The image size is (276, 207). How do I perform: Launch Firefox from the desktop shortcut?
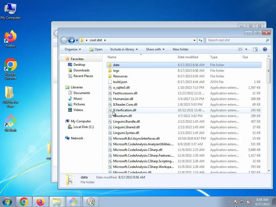coord(11,39)
